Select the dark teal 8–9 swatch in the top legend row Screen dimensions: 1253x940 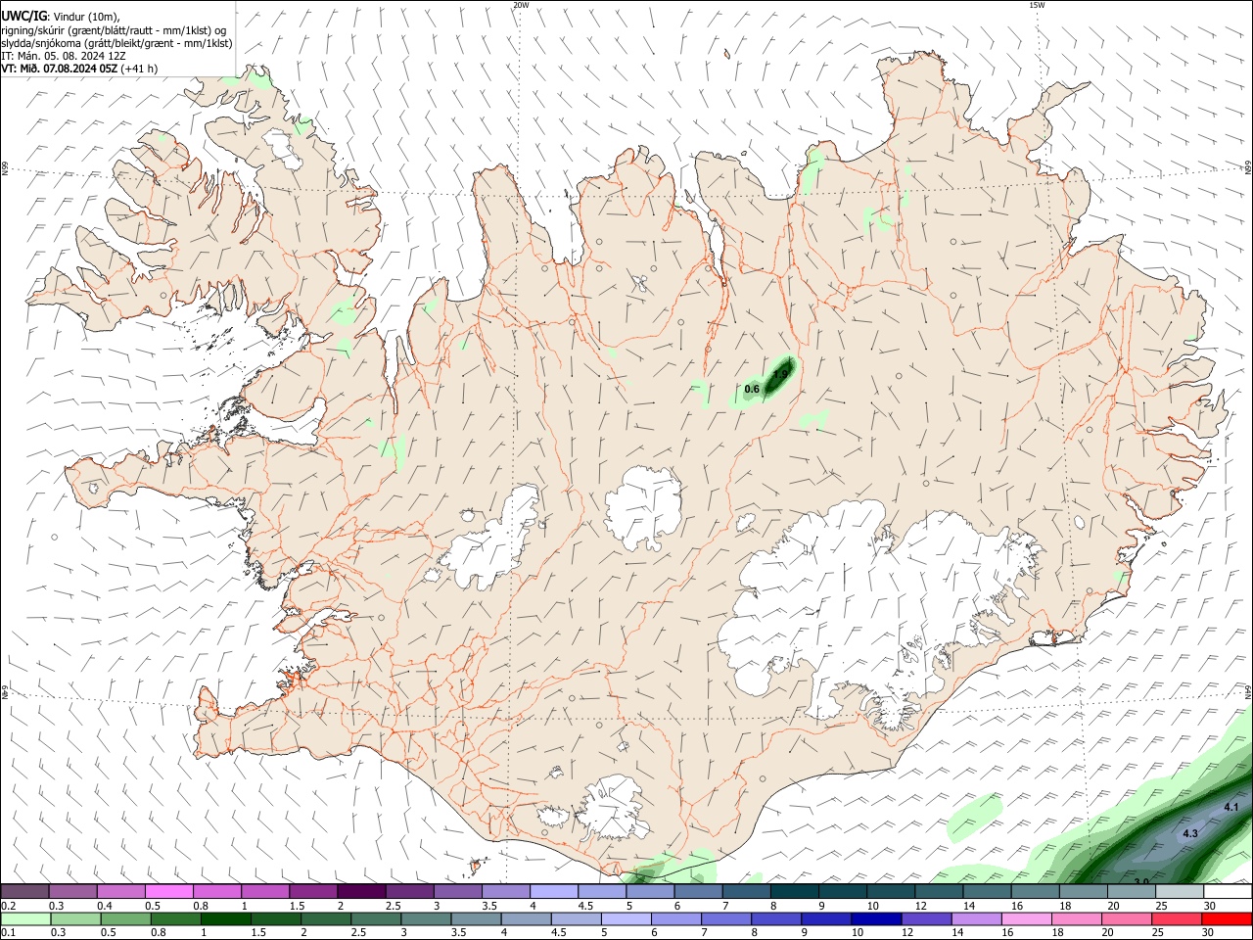pyautogui.click(x=794, y=892)
